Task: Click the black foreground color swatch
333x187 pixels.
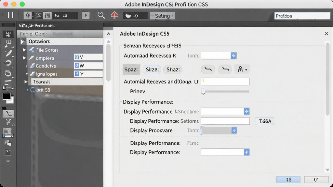Action: [x=7, y=96]
